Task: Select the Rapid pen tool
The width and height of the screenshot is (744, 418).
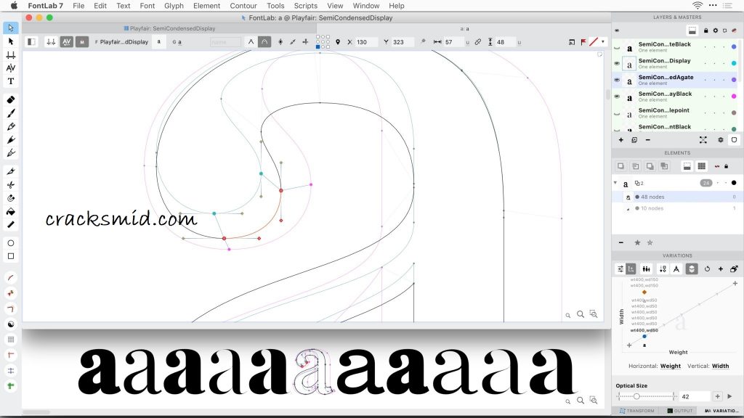Action: (11, 140)
